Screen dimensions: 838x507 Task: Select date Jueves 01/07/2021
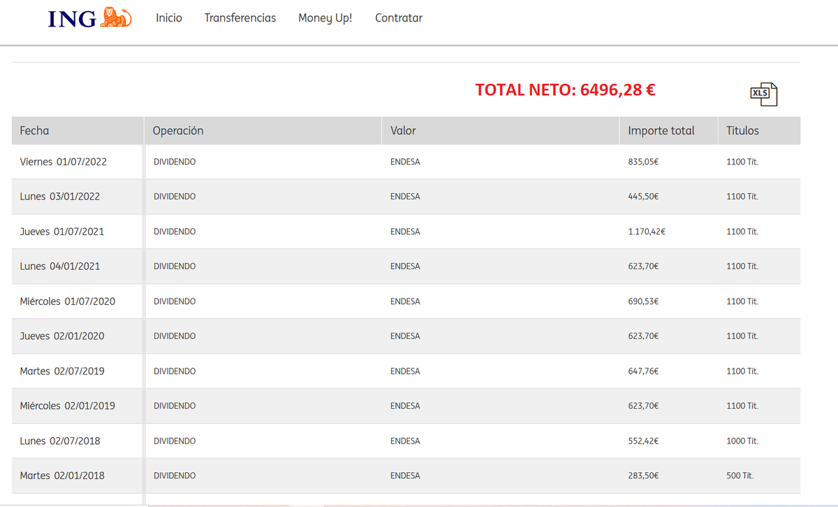62,232
